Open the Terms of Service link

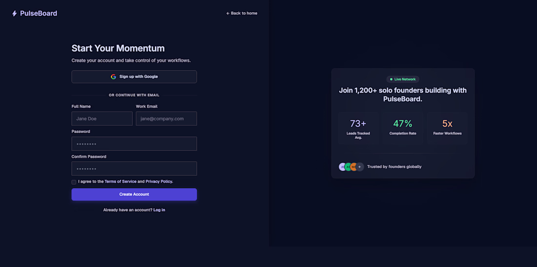click(121, 182)
